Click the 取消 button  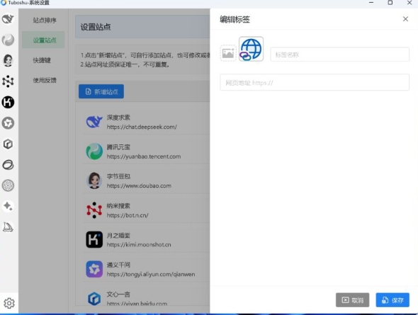[x=352, y=300]
